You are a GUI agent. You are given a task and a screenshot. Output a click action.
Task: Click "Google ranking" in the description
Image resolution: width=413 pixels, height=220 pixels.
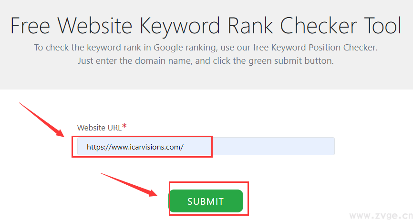pyautogui.click(x=185, y=48)
